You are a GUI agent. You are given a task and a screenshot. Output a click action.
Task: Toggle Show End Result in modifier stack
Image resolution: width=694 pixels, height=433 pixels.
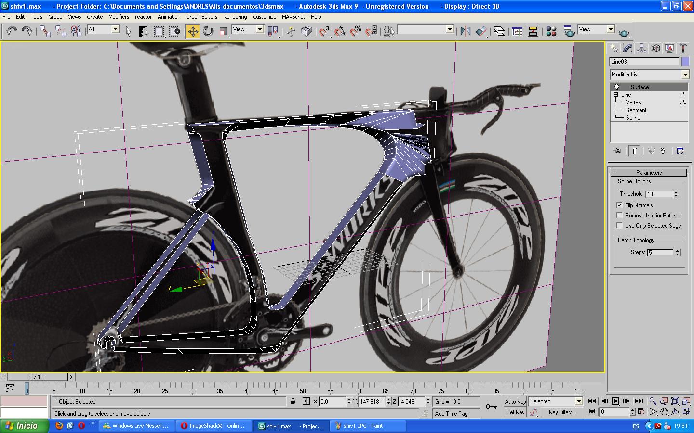[634, 151]
